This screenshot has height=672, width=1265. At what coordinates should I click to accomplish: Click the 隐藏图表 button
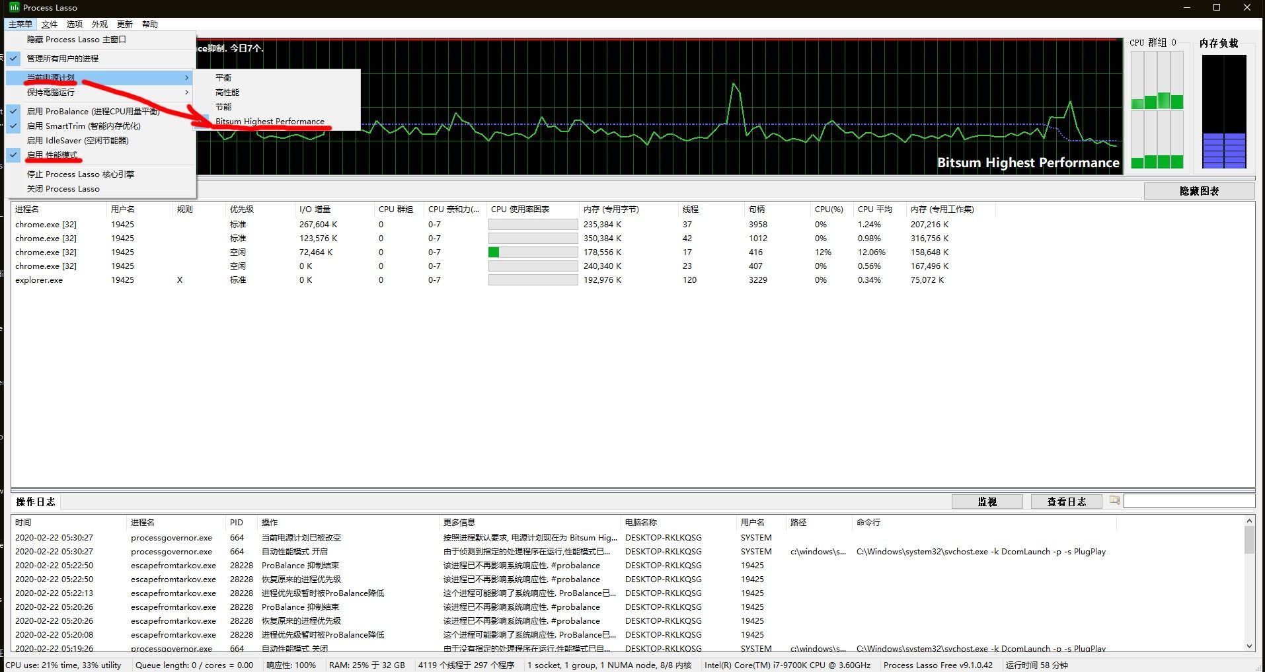pos(1198,191)
